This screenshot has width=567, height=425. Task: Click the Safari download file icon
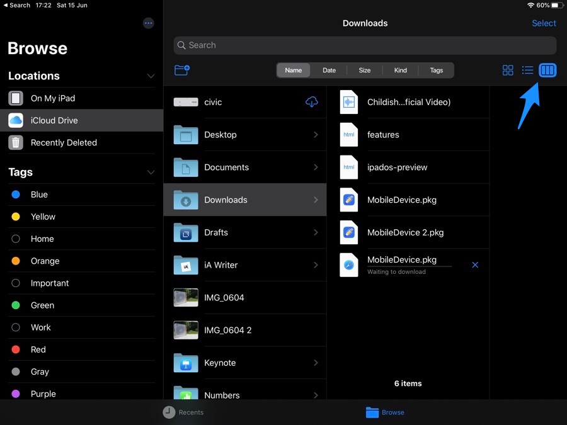pyautogui.click(x=348, y=265)
